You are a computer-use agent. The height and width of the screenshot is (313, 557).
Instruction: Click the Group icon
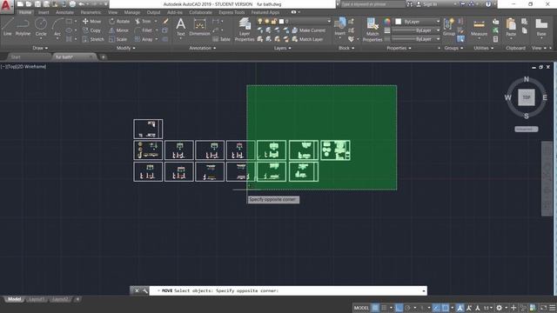click(x=449, y=27)
